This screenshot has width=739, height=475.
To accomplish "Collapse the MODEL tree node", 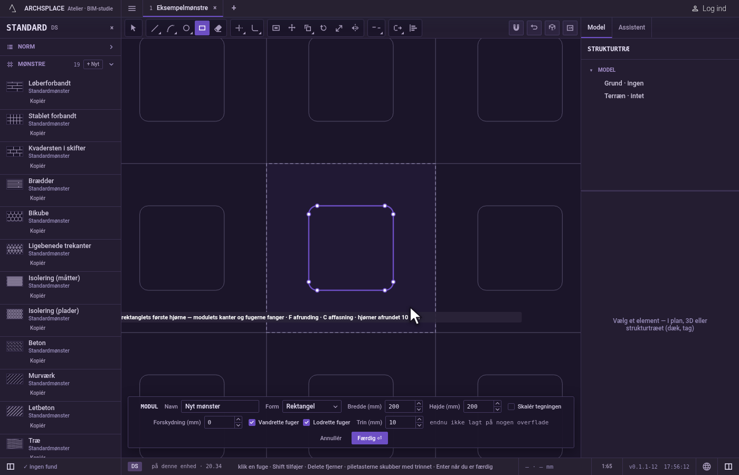I will (591, 70).
